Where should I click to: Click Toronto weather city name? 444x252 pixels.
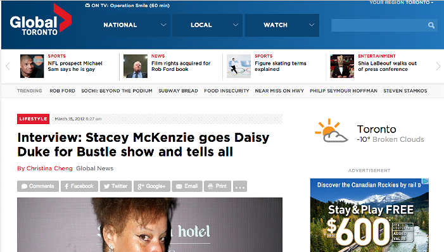coord(376,129)
